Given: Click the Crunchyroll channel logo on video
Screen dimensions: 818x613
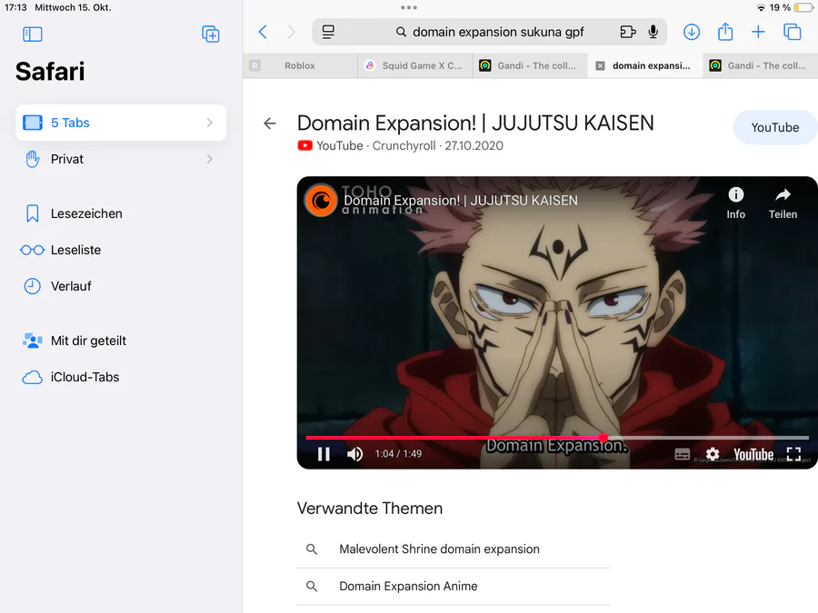Looking at the screenshot, I should coord(321,200).
